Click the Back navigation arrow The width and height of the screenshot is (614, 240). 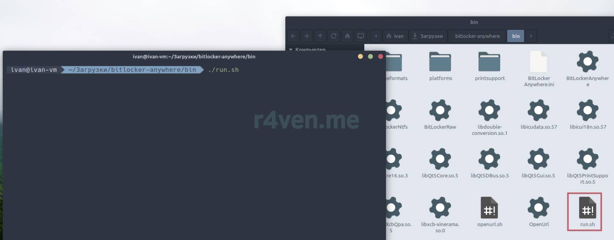(293, 36)
